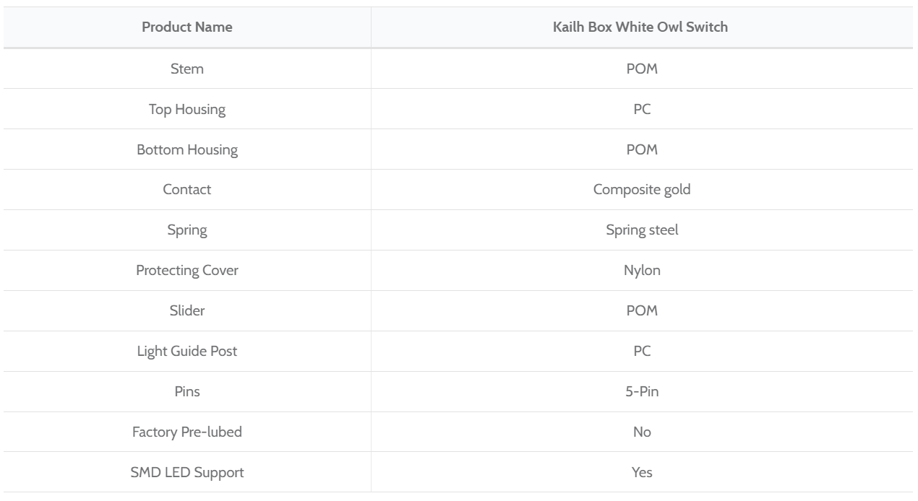
Task: Select the Spring steel value
Action: pos(641,230)
